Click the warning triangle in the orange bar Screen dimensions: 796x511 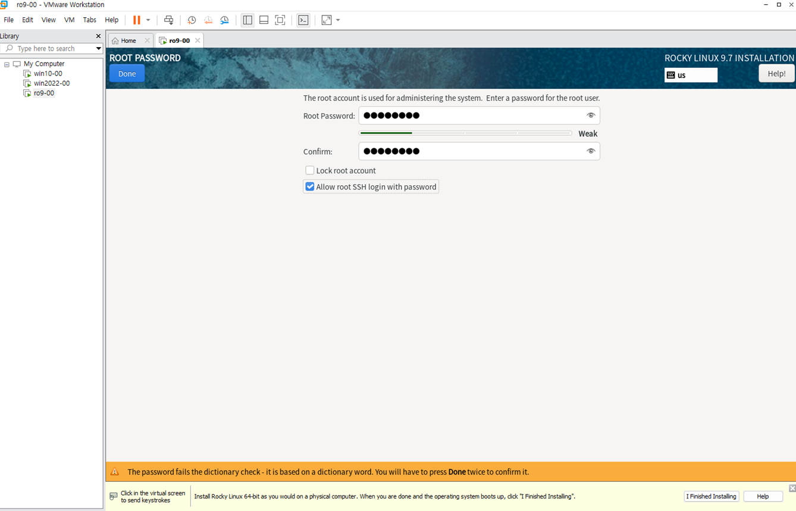pyautogui.click(x=115, y=472)
